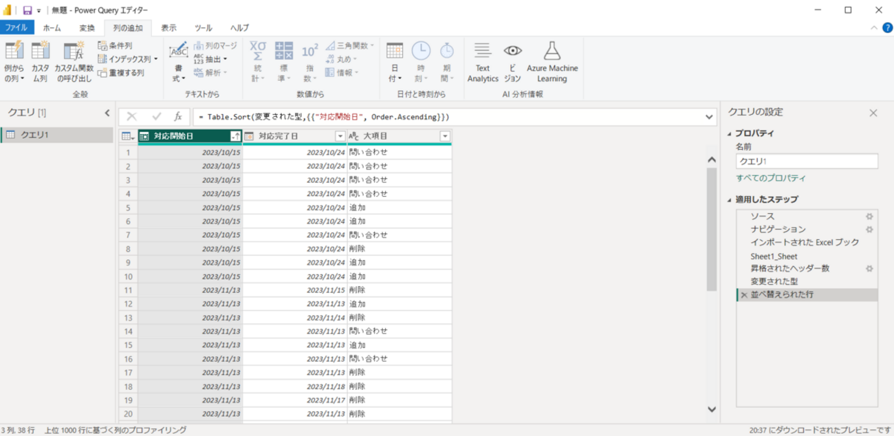The width and height of the screenshot is (894, 436).
Task: Click the query 名前 input field
Action: point(806,161)
